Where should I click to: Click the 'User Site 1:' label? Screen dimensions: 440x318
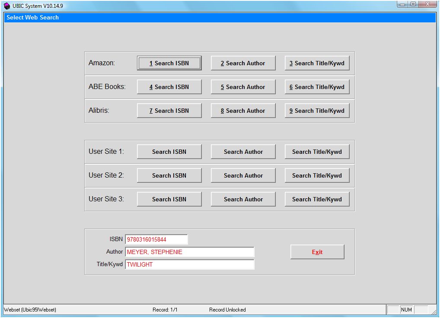[x=106, y=151]
